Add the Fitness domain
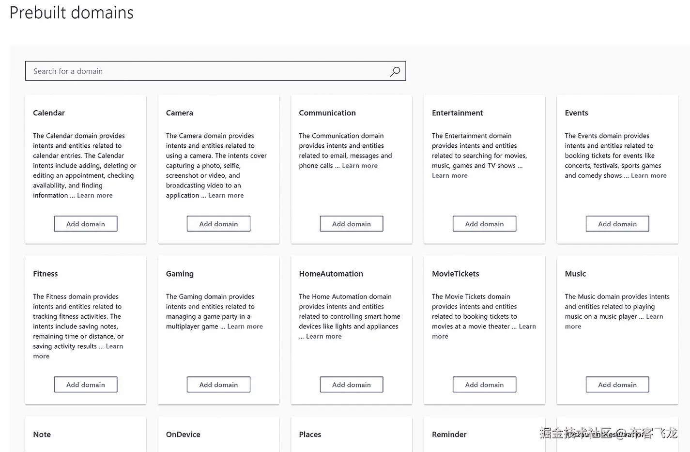 coord(86,385)
